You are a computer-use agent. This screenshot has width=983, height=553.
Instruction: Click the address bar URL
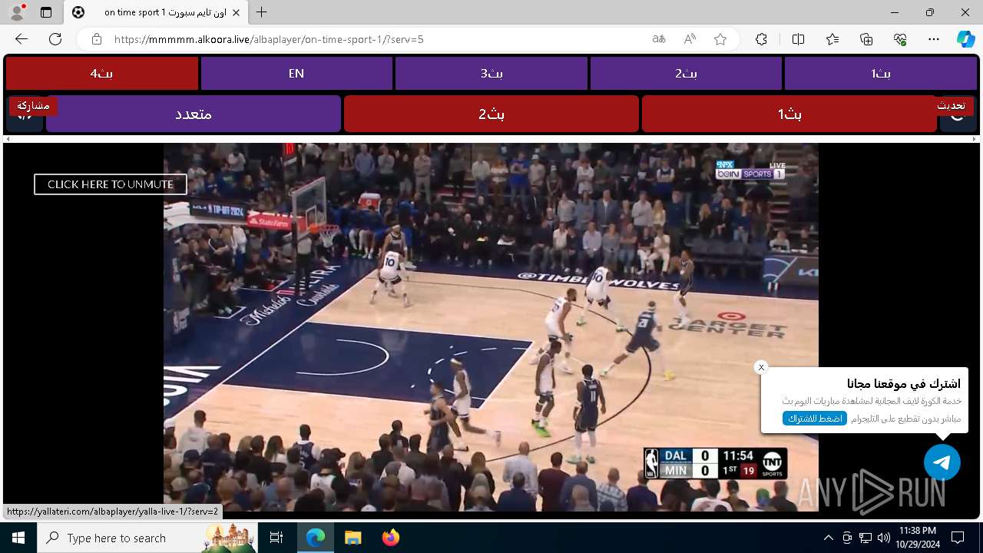269,39
